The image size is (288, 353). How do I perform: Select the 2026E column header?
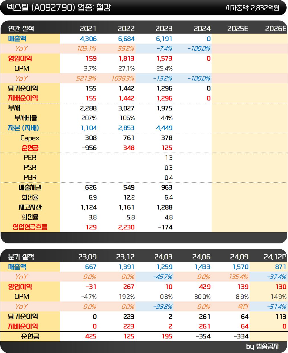coord(275,28)
